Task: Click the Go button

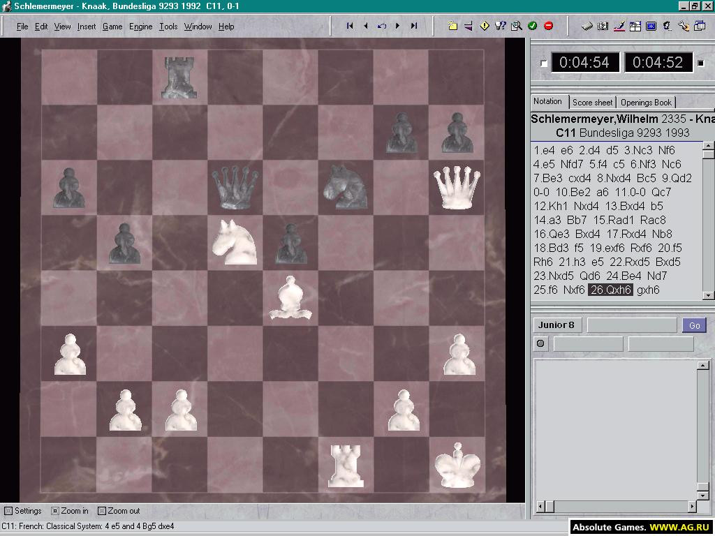Action: pyautogui.click(x=695, y=325)
